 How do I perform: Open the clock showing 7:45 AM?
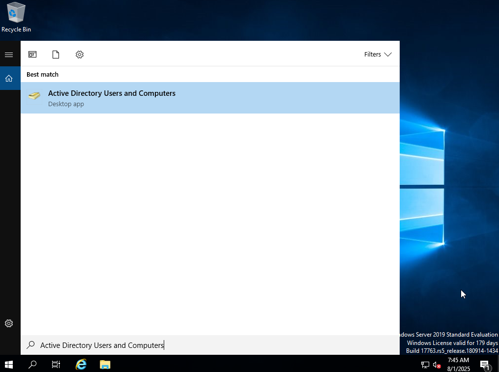point(458,364)
